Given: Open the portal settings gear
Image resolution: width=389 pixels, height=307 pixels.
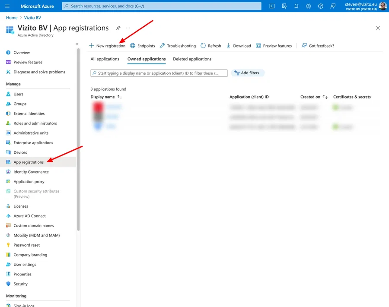Looking at the screenshot, I should coord(308,6).
